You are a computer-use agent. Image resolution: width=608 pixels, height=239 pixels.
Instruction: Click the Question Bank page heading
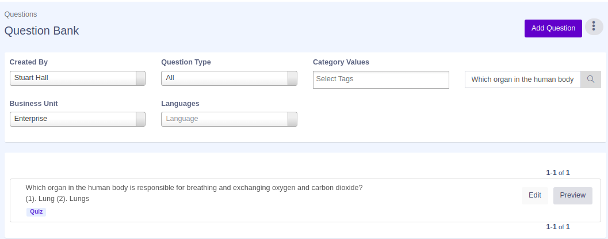[41, 31]
